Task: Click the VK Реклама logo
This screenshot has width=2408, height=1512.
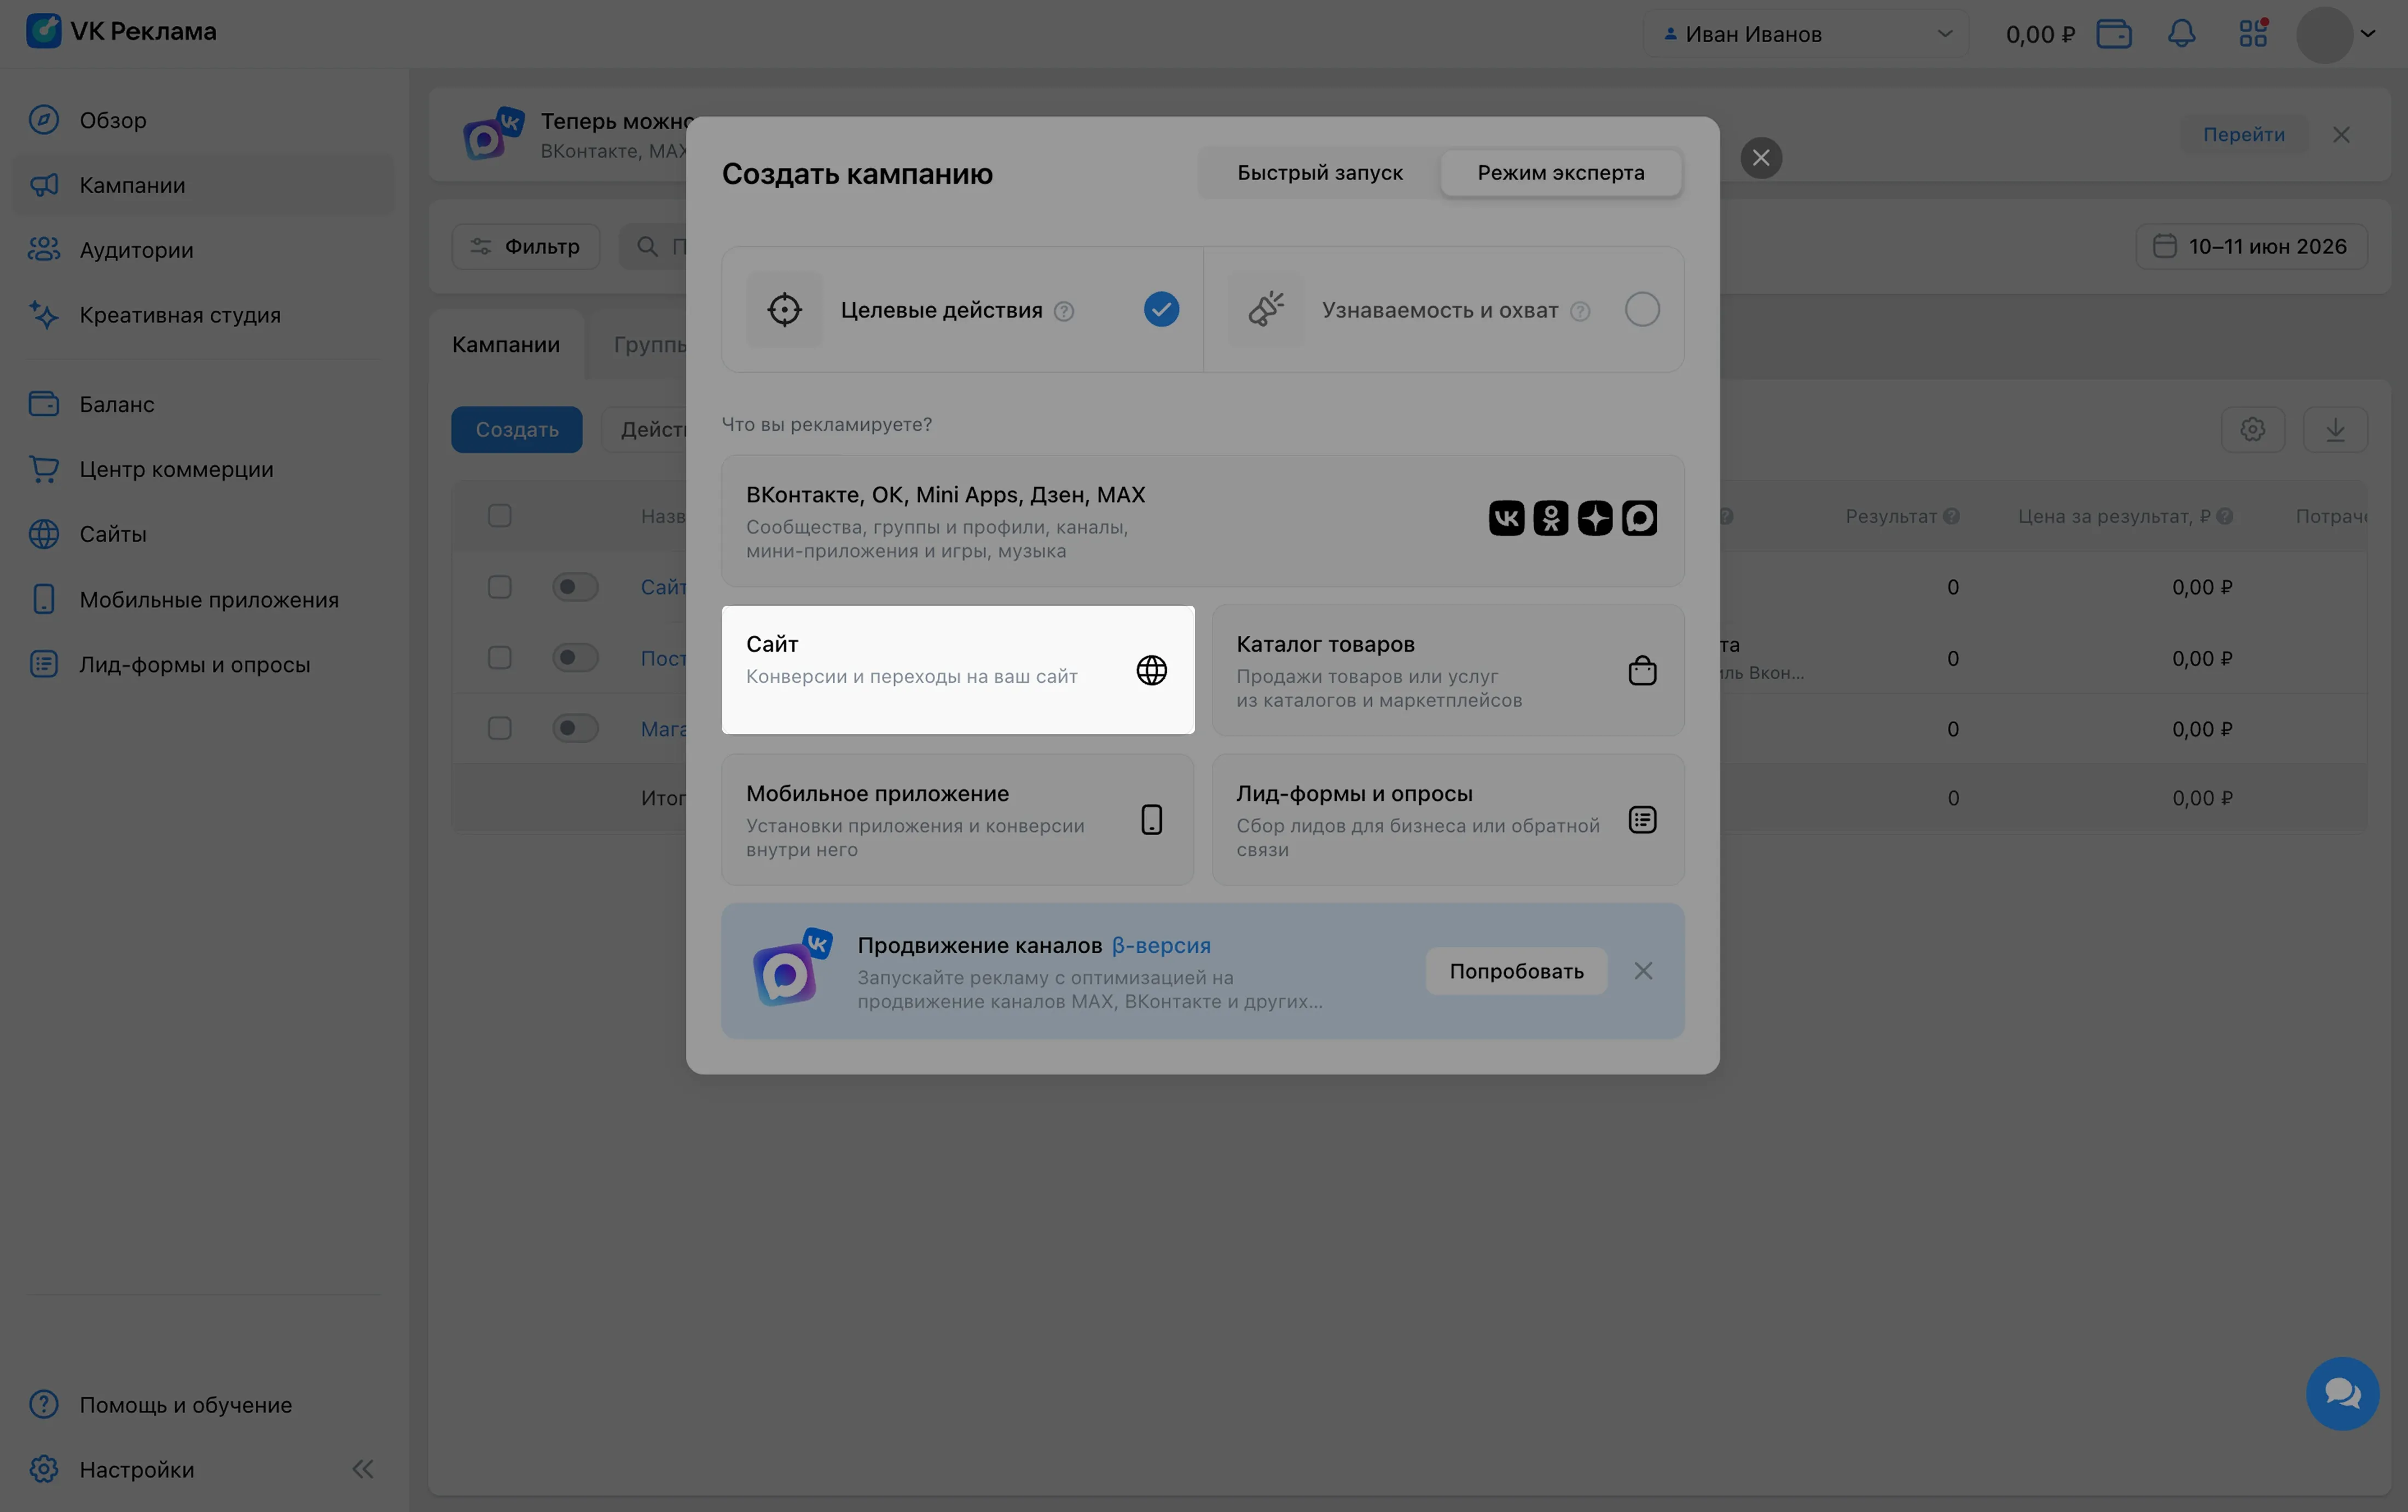Action: click(x=122, y=32)
